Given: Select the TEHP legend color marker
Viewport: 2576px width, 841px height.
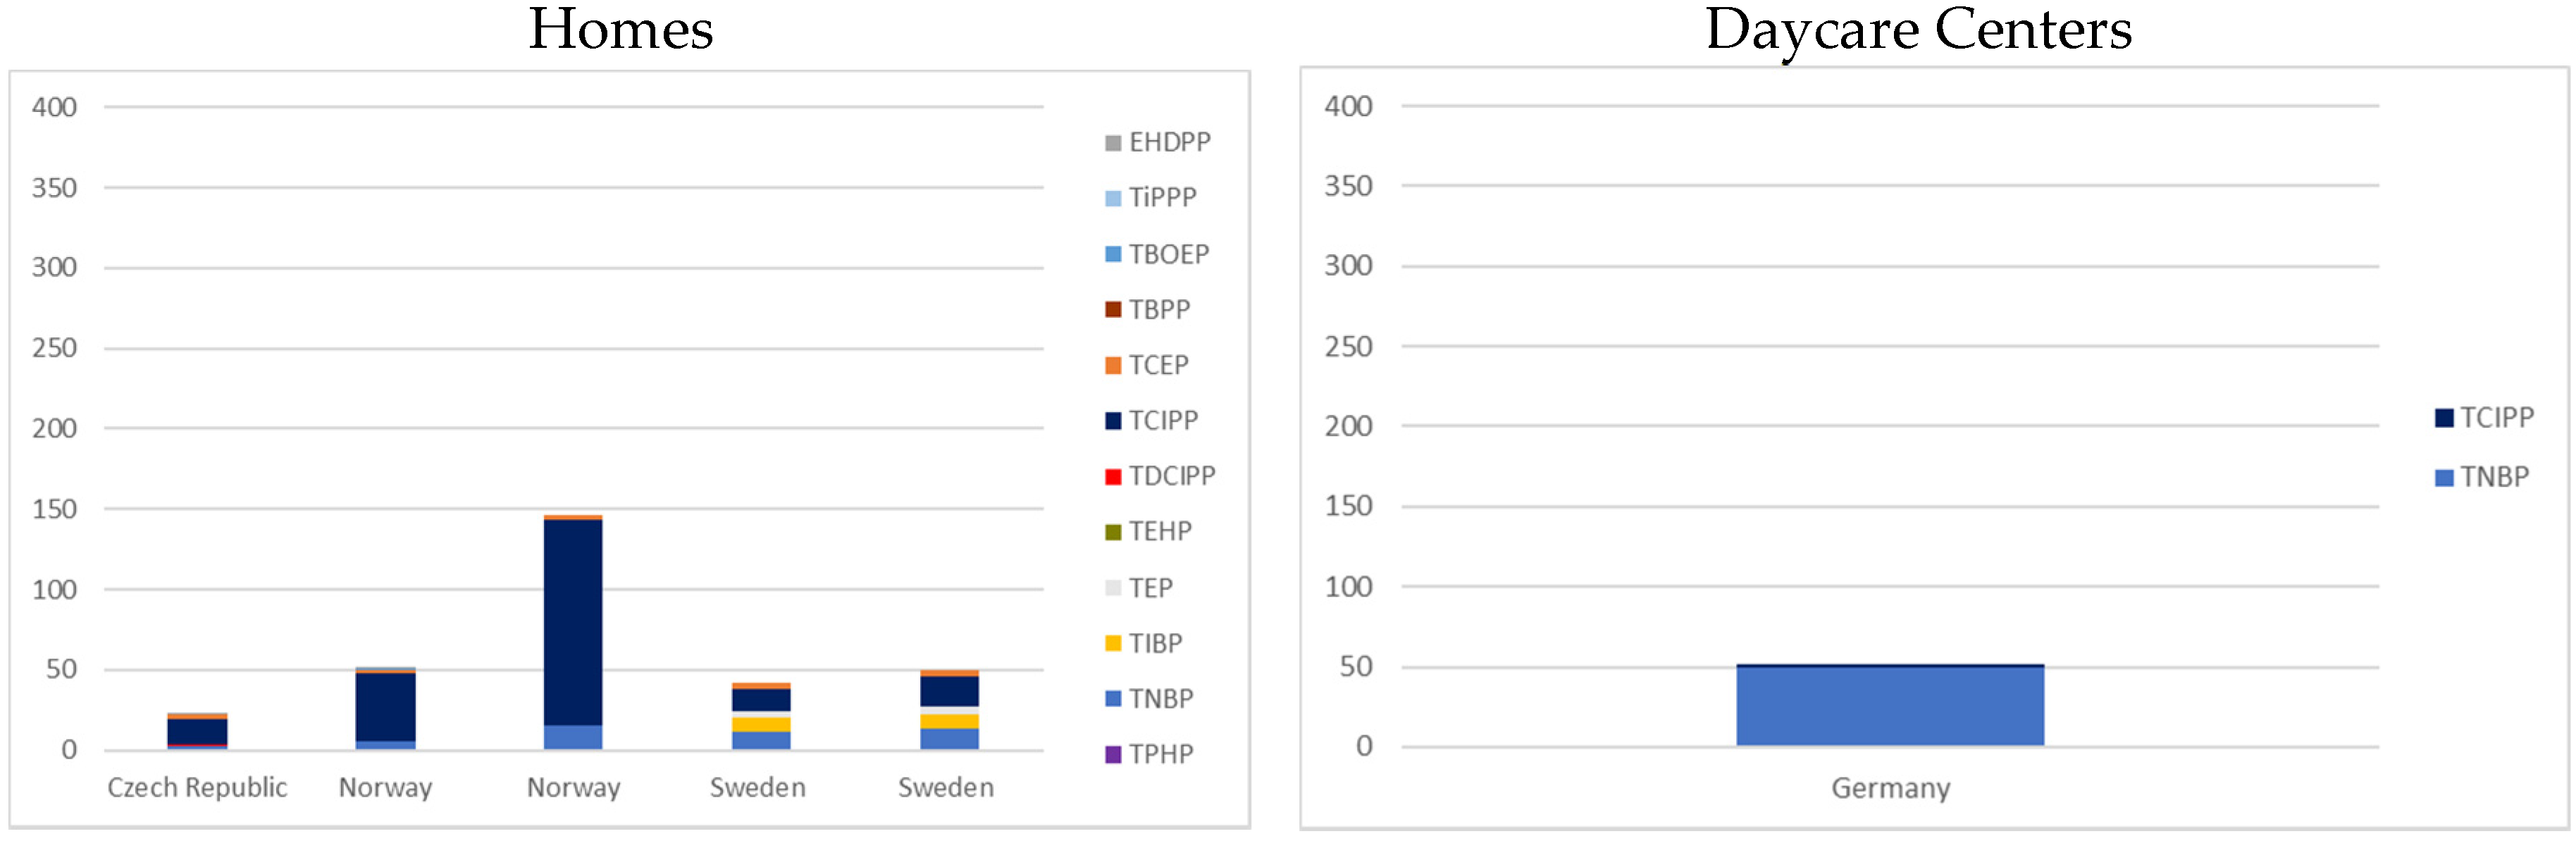Looking at the screenshot, I should tap(1112, 532).
